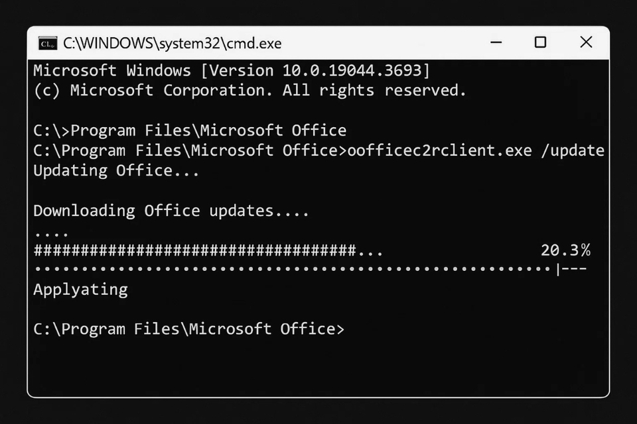
Task: Click the Windows version 10.0.19044.3693 line
Action: pos(232,70)
